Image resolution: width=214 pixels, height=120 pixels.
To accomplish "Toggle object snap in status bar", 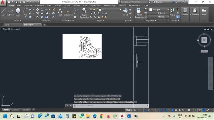I will pyautogui.click(x=166, y=110).
